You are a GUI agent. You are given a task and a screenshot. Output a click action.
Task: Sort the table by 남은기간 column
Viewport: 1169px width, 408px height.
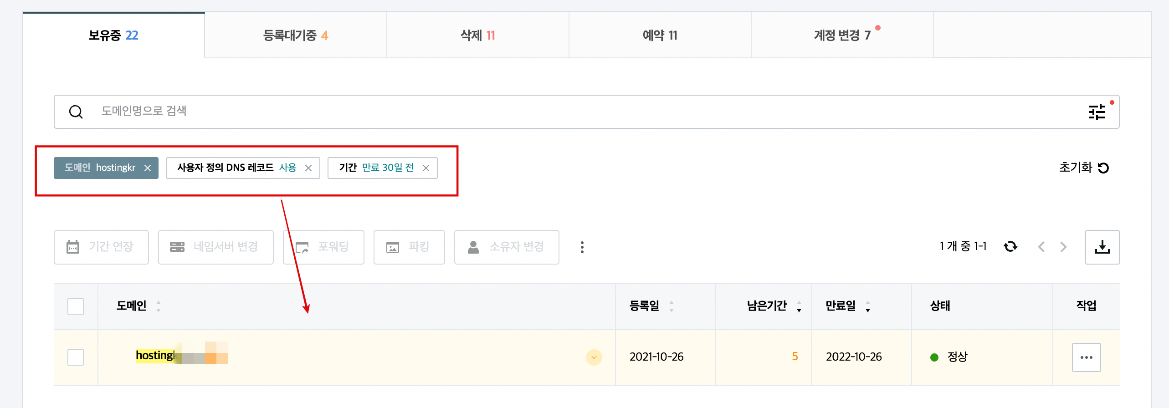[x=774, y=306]
